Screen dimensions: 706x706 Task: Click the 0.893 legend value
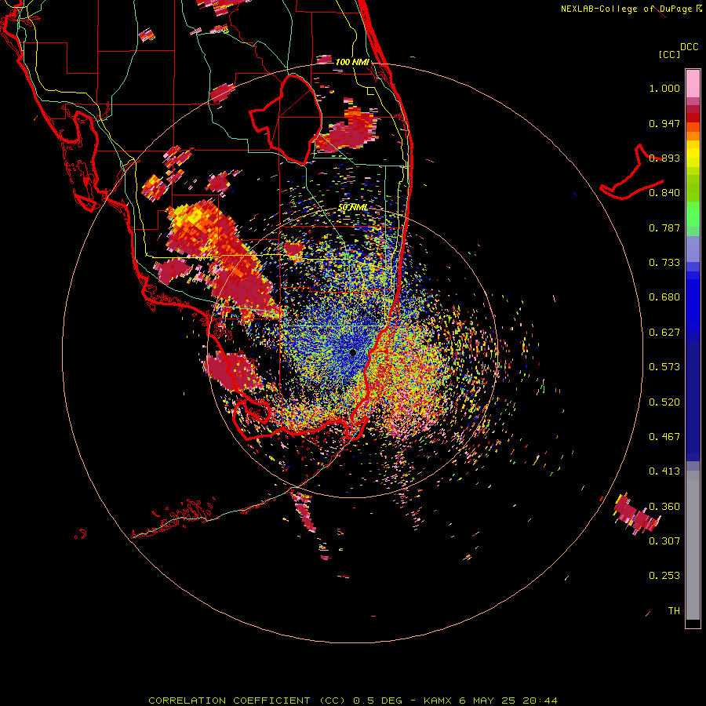point(664,158)
